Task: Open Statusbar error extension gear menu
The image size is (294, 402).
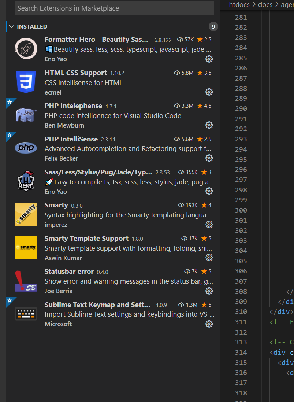Action: click(209, 291)
